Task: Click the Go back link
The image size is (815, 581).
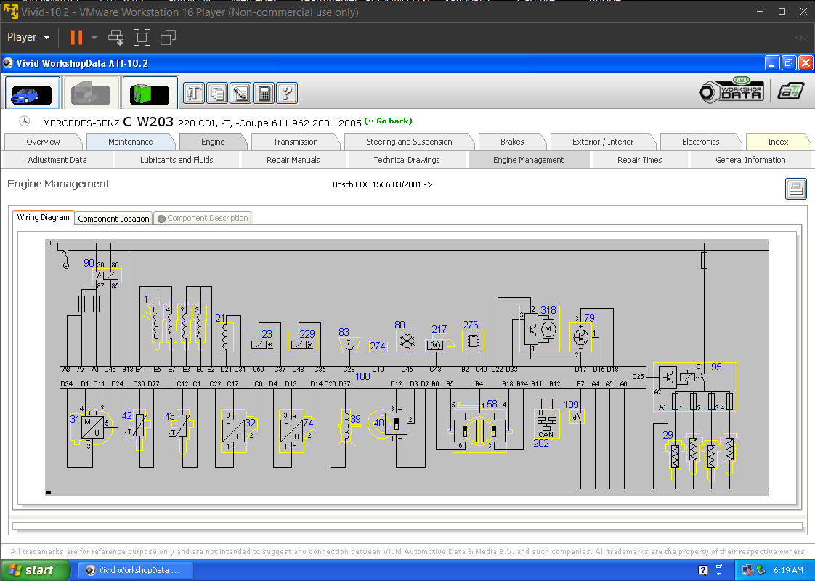Action: pyautogui.click(x=389, y=121)
